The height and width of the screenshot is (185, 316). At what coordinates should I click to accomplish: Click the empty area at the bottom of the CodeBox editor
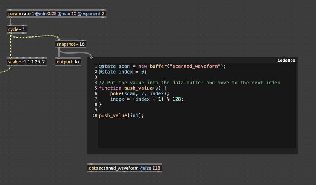click(x=196, y=137)
